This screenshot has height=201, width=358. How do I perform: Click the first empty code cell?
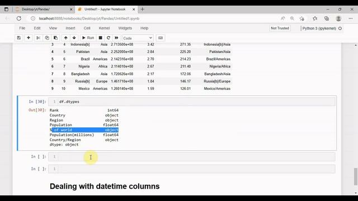point(192,156)
